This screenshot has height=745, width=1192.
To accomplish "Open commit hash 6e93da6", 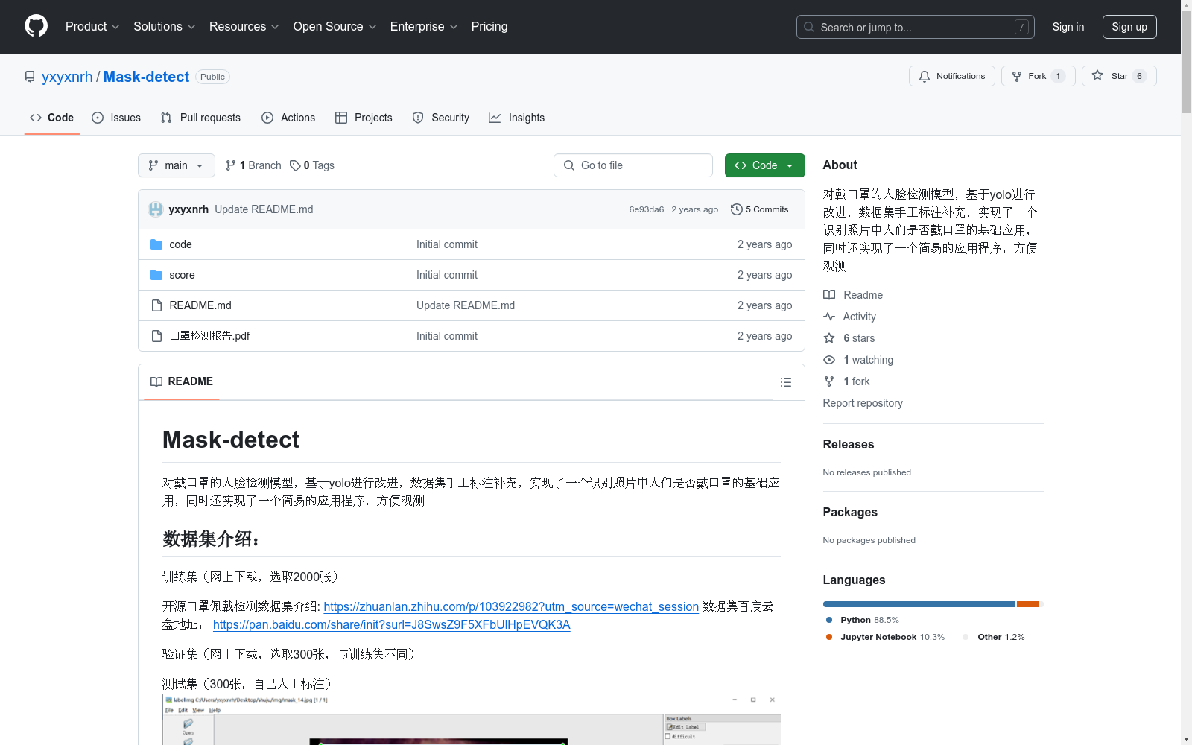I will [x=646, y=209].
